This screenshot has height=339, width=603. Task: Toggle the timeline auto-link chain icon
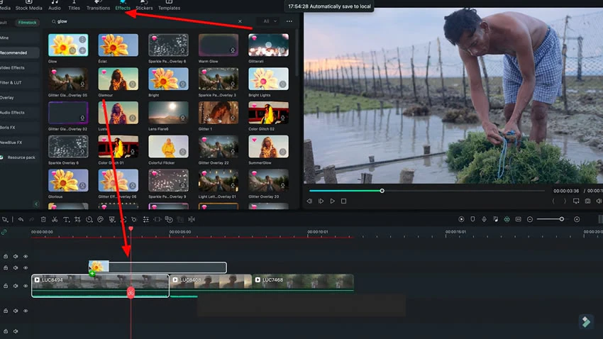tap(4, 232)
